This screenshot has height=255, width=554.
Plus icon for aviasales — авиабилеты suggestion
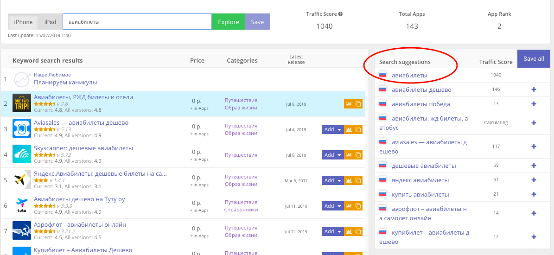[534, 147]
